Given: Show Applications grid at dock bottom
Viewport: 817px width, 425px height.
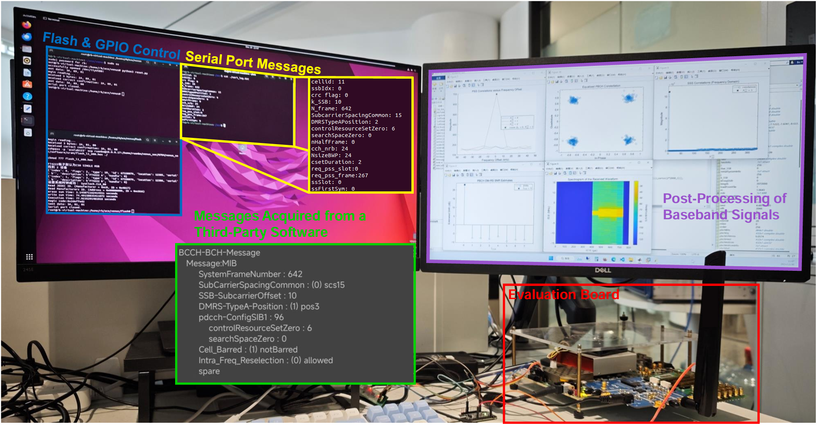Looking at the screenshot, I should pos(29,257).
